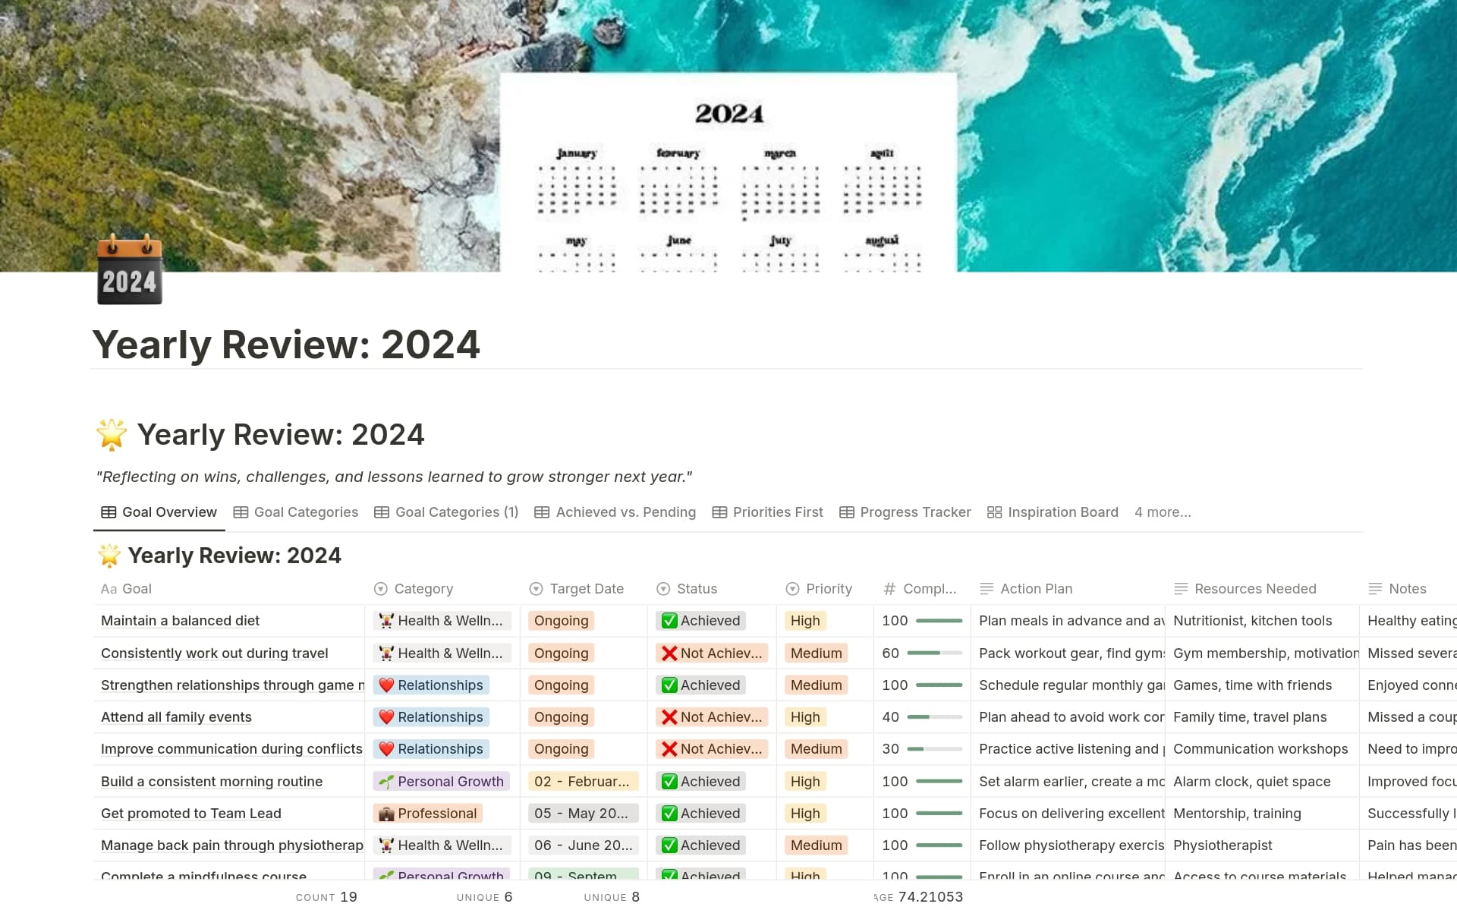Click the COUNT 19 calculation at the bottom
Viewport: 1457px width, 910px height.
[x=326, y=896]
